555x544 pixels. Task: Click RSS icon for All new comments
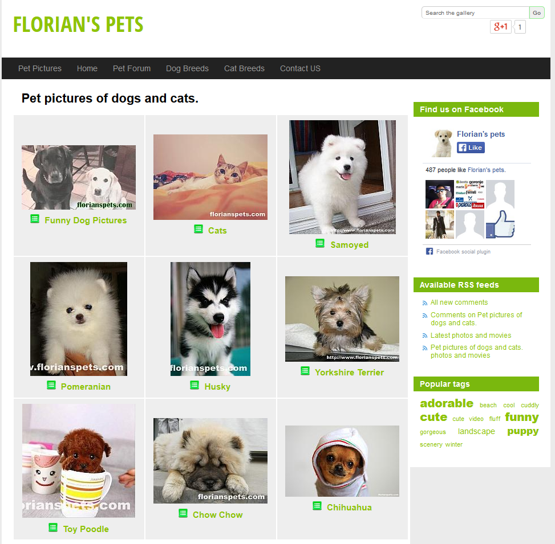(x=425, y=303)
